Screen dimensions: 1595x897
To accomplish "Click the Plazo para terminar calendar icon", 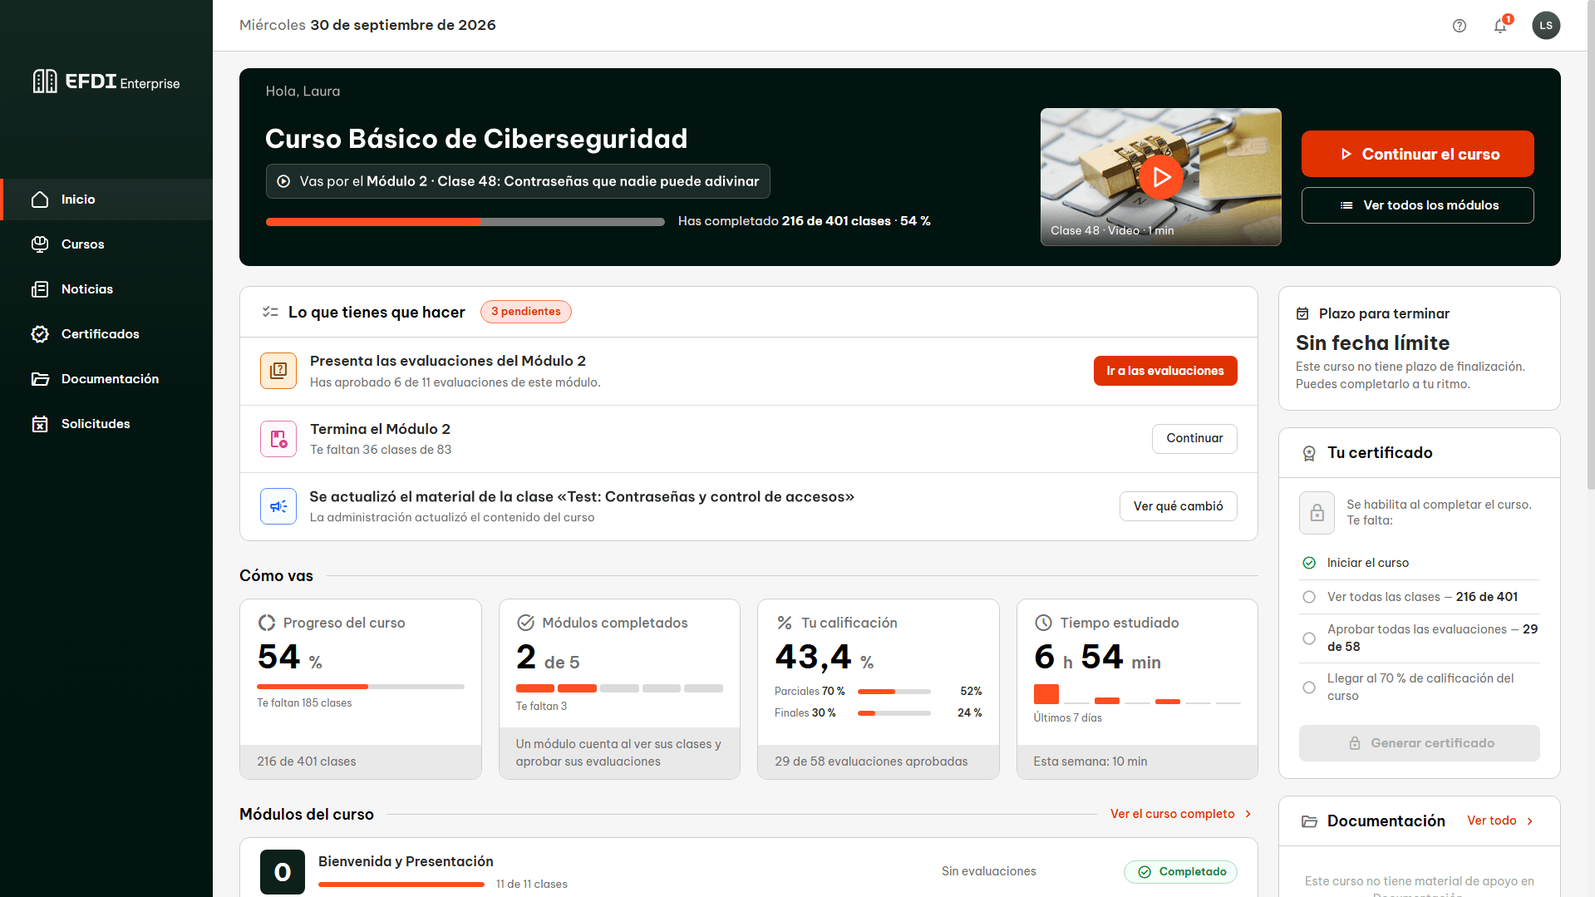I will (x=1302, y=313).
